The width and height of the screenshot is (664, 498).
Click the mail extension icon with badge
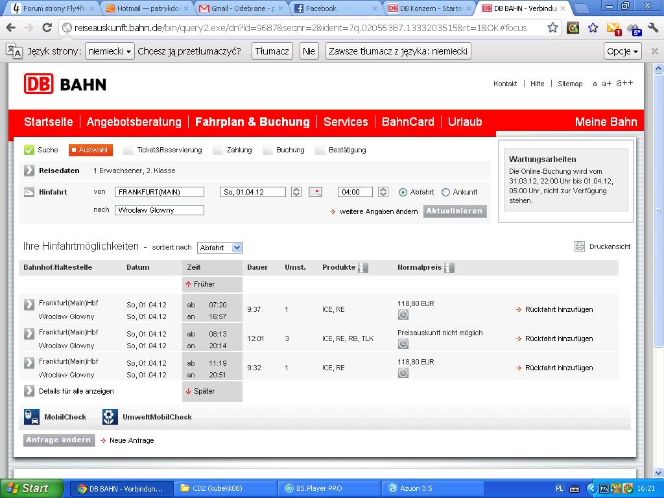(613, 29)
